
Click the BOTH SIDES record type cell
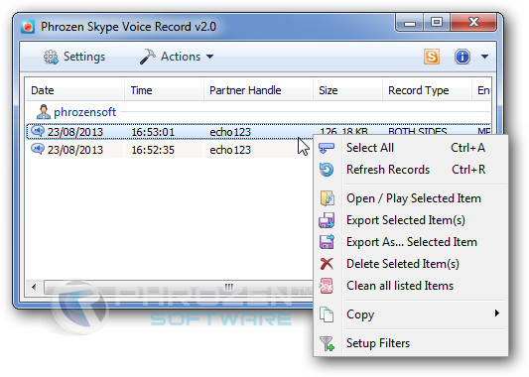coord(417,131)
